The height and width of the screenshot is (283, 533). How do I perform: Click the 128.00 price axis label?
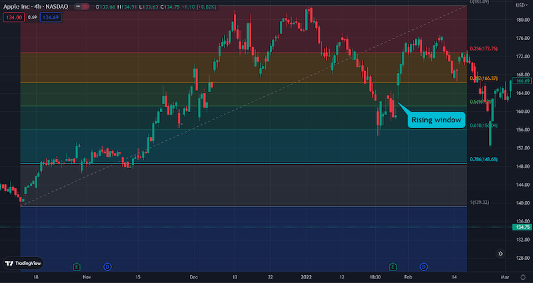[x=522, y=258]
